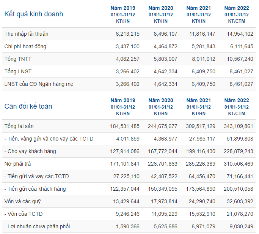Click value 42,487,522 in the 2020 column
259x234 pixels.
click(164, 176)
